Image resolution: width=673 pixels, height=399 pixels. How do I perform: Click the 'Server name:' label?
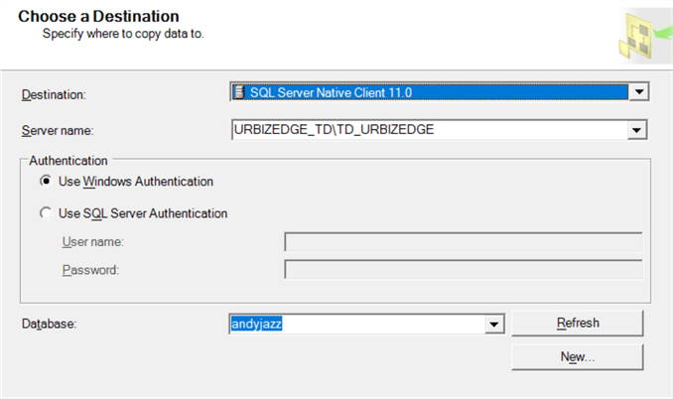(x=58, y=130)
